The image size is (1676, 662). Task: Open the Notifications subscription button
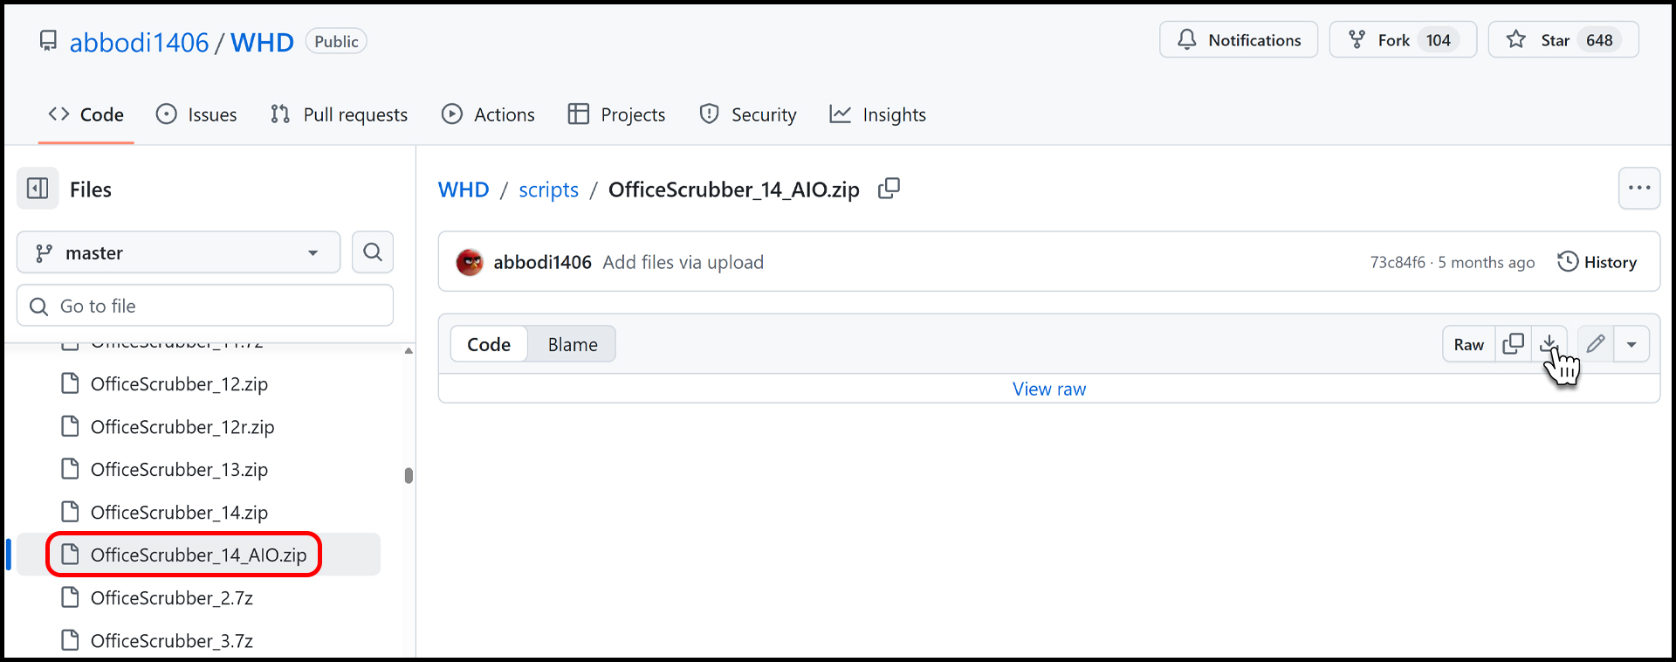[1238, 40]
